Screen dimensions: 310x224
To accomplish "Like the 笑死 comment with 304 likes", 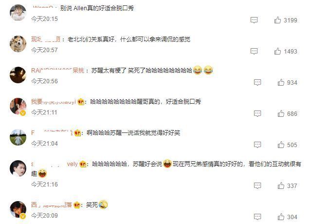I will pos(281,217).
